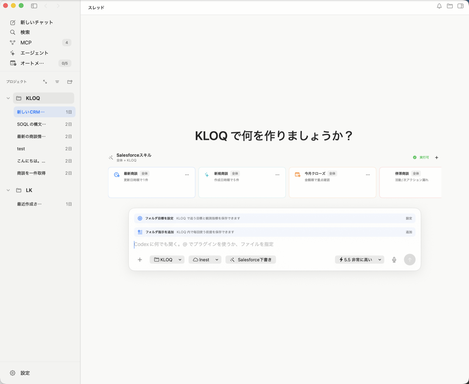Click フォルダ目標を設定 target icon

[x=140, y=218]
